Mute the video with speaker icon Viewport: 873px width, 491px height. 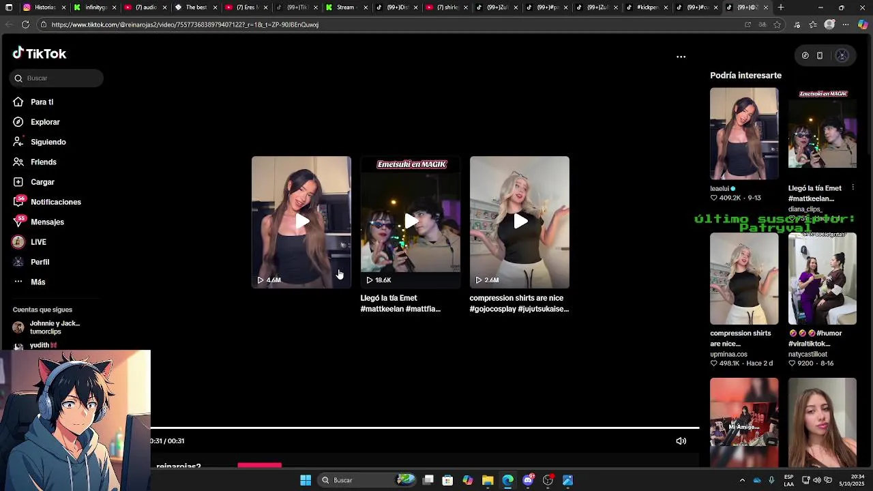coord(681,441)
